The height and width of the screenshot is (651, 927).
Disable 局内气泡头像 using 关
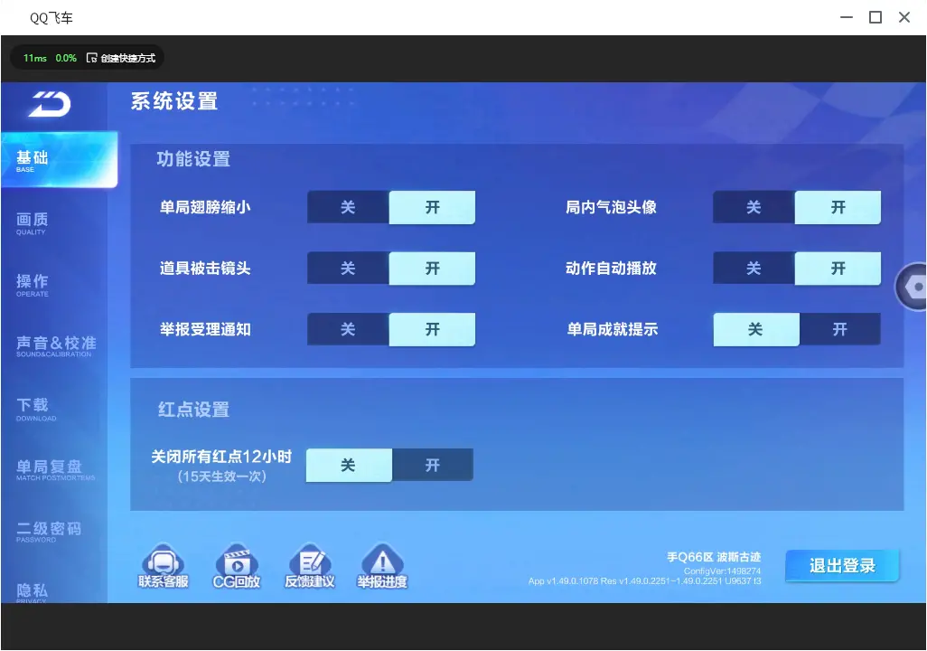coord(754,207)
